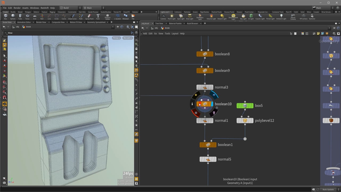The height and width of the screenshot is (192, 341).
Task: Switch to the Geometry Spreadsheet tab
Action: pos(96,22)
